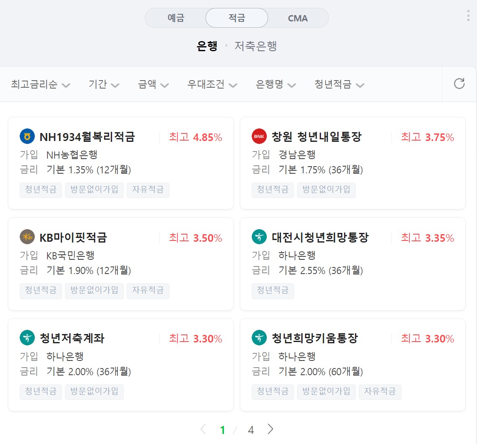Click 기본 2.00% (60개월) text
Viewport: 477px width, 444px height.
pyautogui.click(x=321, y=371)
